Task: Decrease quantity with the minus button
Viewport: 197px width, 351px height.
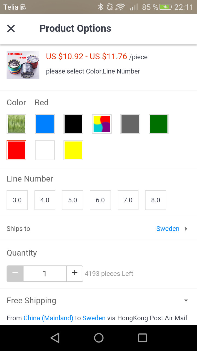Action: (x=15, y=273)
